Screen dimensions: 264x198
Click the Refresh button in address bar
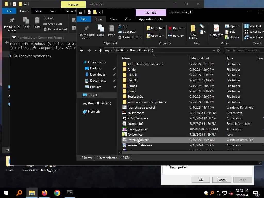click(x=218, y=50)
